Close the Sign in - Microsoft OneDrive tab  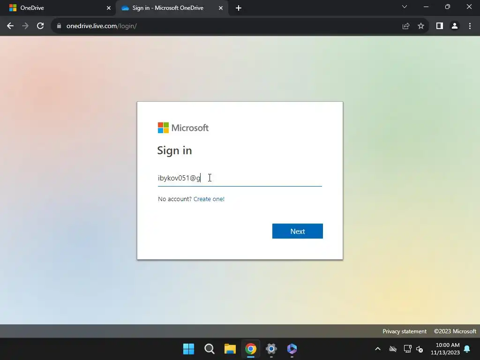(x=221, y=8)
